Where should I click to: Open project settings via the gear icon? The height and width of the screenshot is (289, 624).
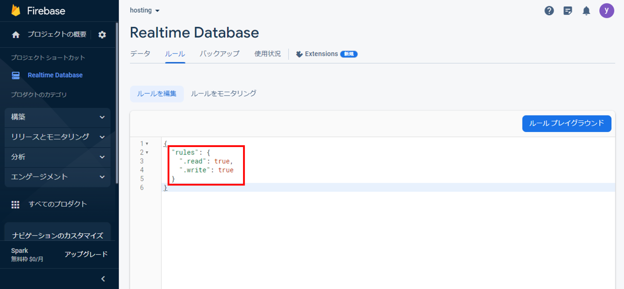click(x=102, y=34)
